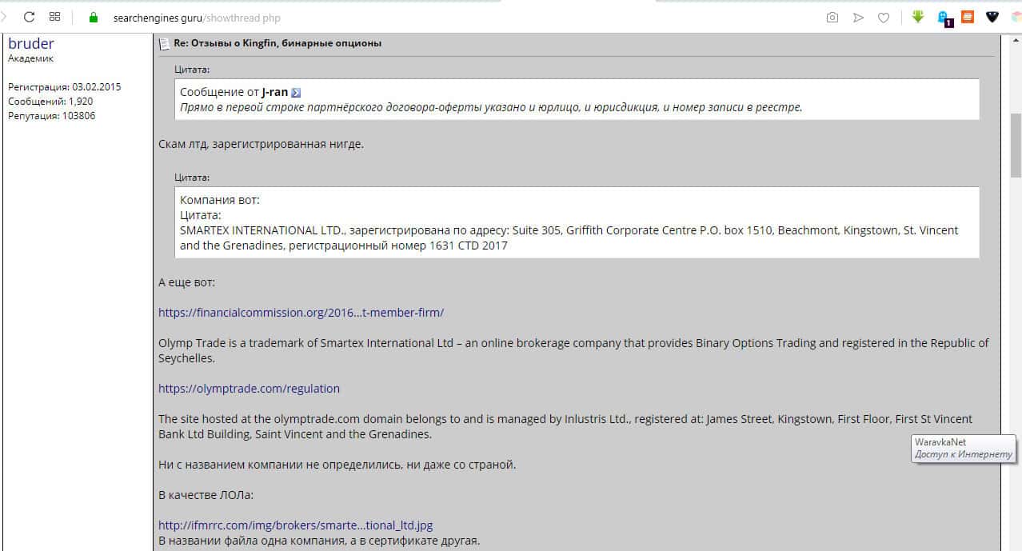Take a snapshot with the camera icon
The width and height of the screenshot is (1022, 551).
(832, 17)
